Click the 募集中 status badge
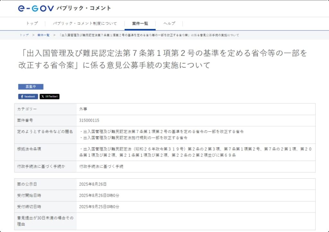The image size is (329, 232). [x=31, y=87]
